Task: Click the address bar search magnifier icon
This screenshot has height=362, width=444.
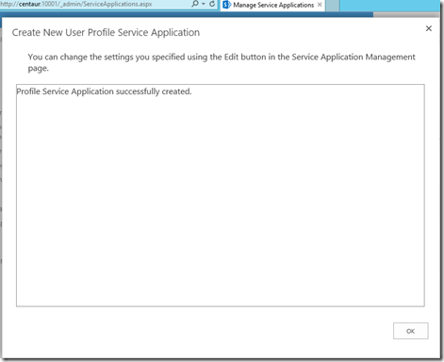Action: [195, 4]
